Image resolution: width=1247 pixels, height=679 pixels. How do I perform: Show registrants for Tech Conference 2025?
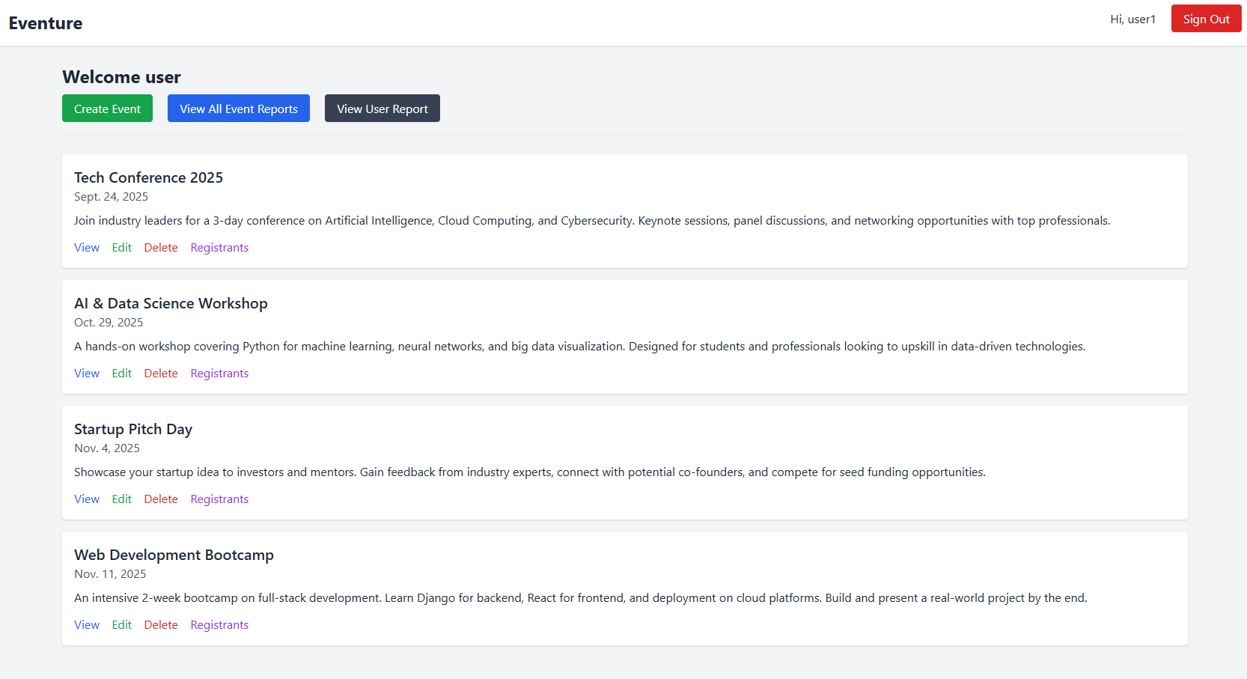pos(219,248)
